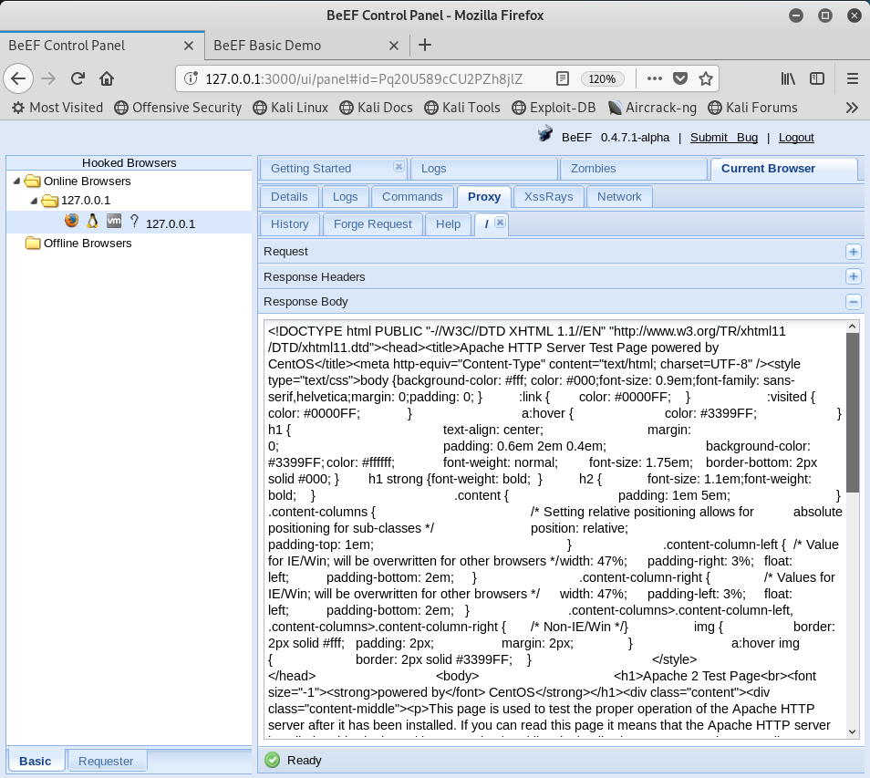Viewport: 870px width, 778px height.
Task: Go to the Firefox home page
Action: [107, 78]
